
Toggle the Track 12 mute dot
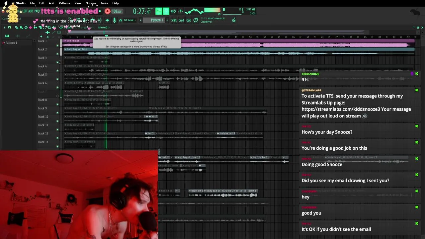(57, 138)
